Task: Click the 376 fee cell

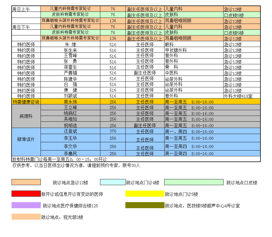Action: [x=113, y=131]
